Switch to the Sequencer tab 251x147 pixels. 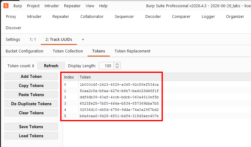[124, 17]
